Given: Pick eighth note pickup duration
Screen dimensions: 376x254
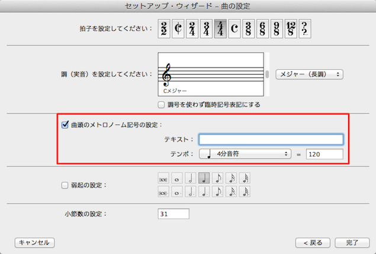Looking at the screenshot, I should [217, 178].
